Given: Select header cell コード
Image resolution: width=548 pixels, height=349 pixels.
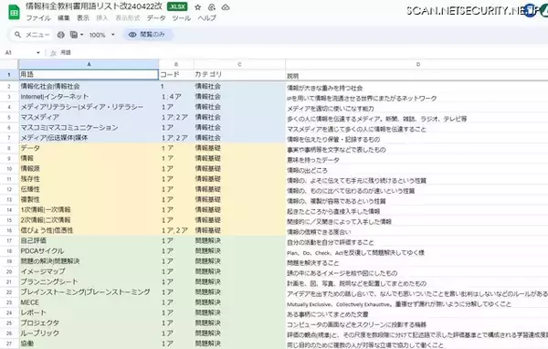Looking at the screenshot, I should click(x=176, y=75).
